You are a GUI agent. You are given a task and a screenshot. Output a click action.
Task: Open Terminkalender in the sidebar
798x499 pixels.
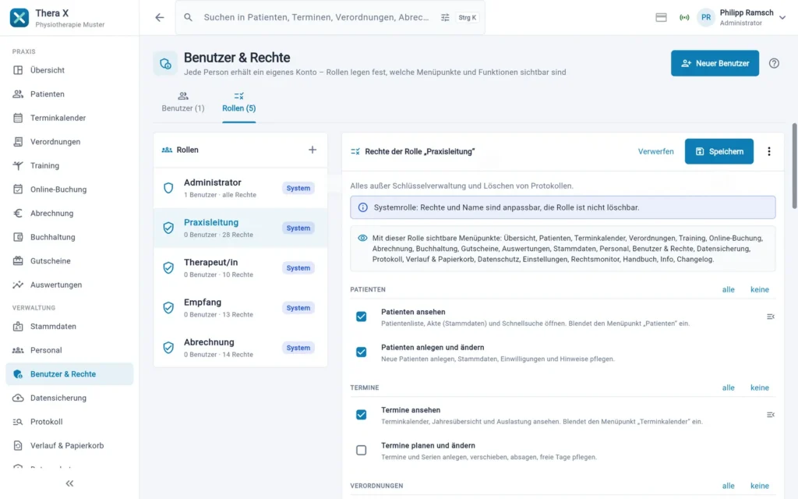click(x=69, y=118)
